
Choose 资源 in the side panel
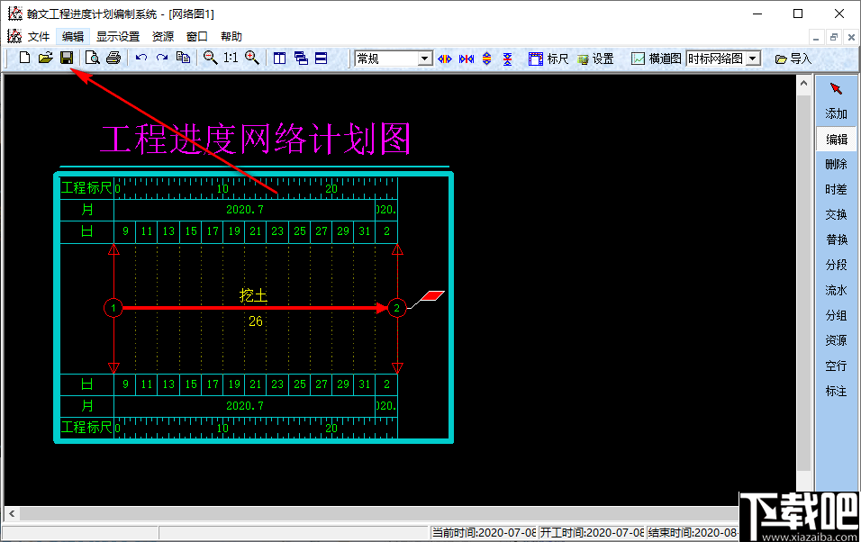pyautogui.click(x=837, y=340)
